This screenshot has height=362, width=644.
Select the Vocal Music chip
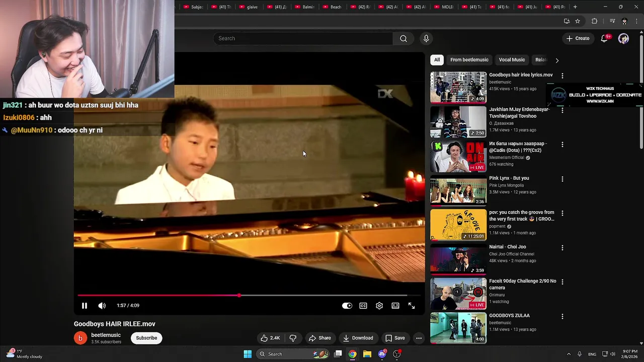tap(512, 60)
